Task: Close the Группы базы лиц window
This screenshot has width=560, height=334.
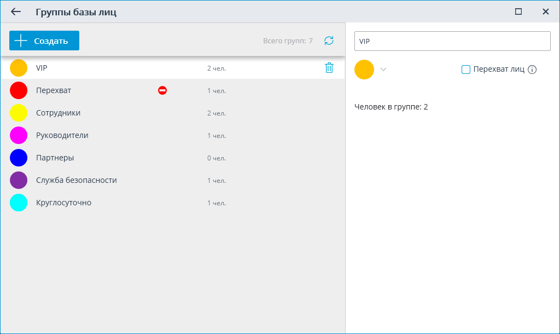Action: (x=545, y=11)
